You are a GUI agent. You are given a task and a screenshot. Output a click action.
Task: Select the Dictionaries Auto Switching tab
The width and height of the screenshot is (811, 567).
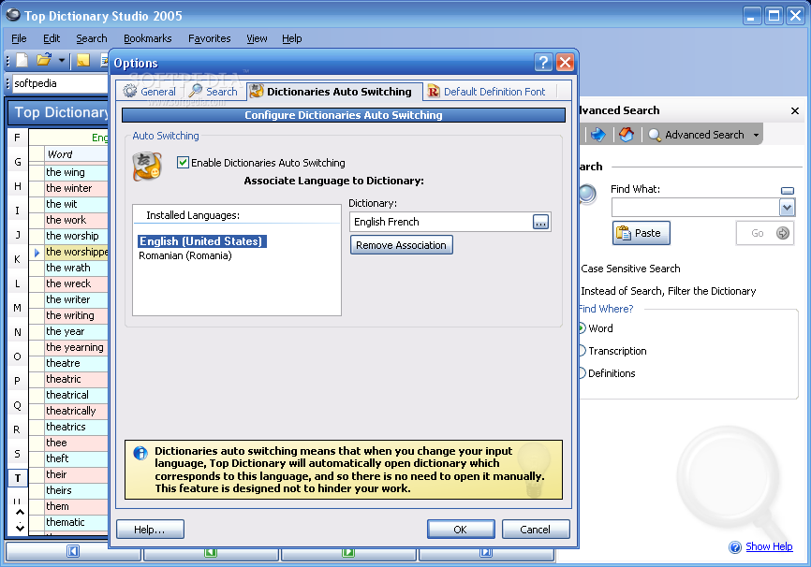(x=334, y=91)
